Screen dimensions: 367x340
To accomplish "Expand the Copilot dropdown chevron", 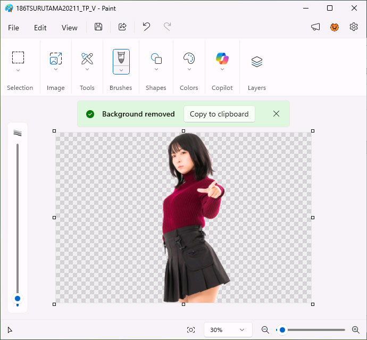I will pos(222,69).
